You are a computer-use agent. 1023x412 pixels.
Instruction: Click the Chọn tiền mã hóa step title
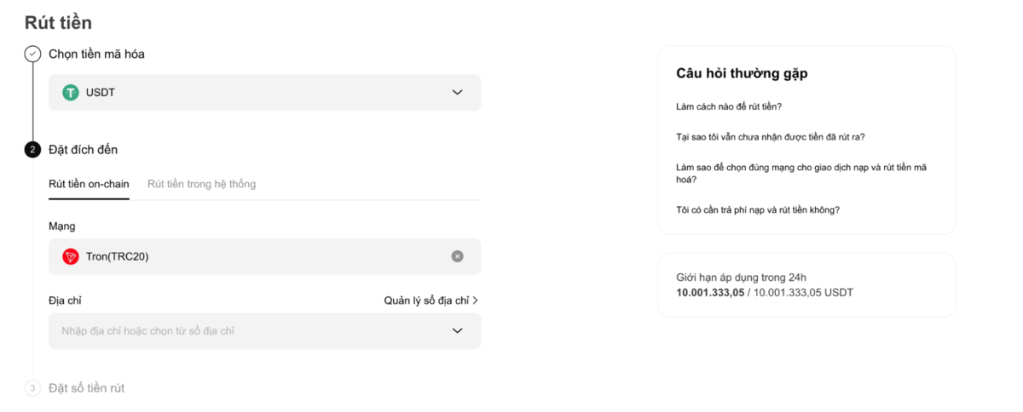coord(96,54)
